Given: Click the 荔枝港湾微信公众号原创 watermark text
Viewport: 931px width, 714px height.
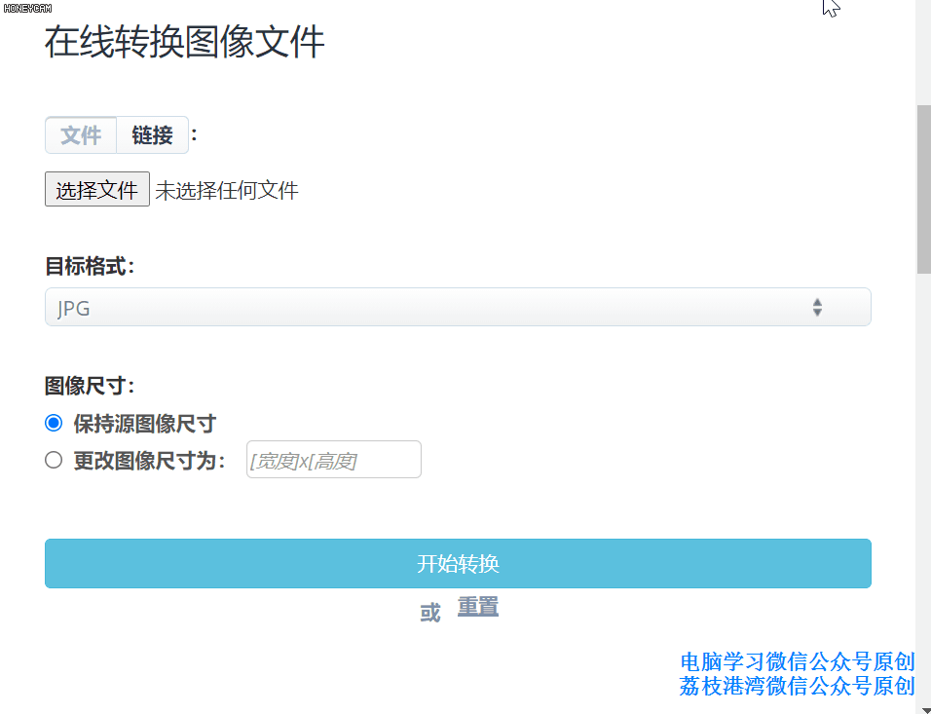Looking at the screenshot, I should tap(798, 687).
